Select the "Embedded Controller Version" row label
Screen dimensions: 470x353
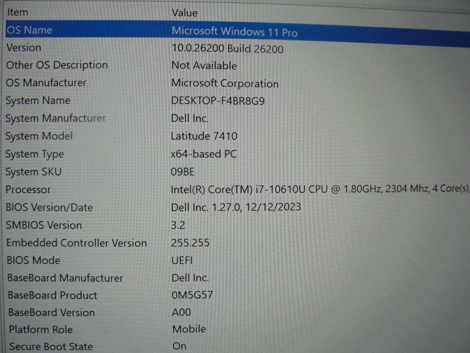[x=76, y=243]
